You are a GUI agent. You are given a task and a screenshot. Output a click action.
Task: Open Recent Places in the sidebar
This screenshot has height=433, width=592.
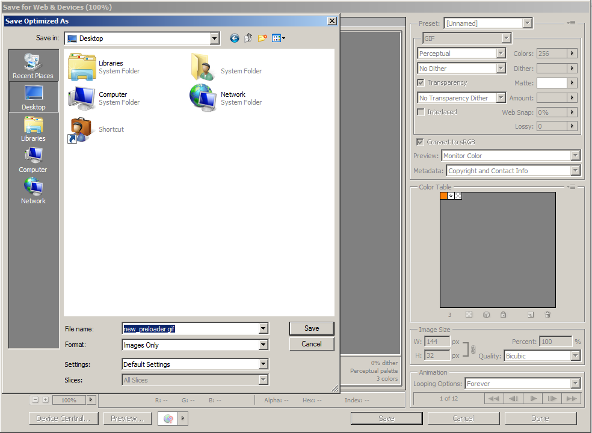33,66
